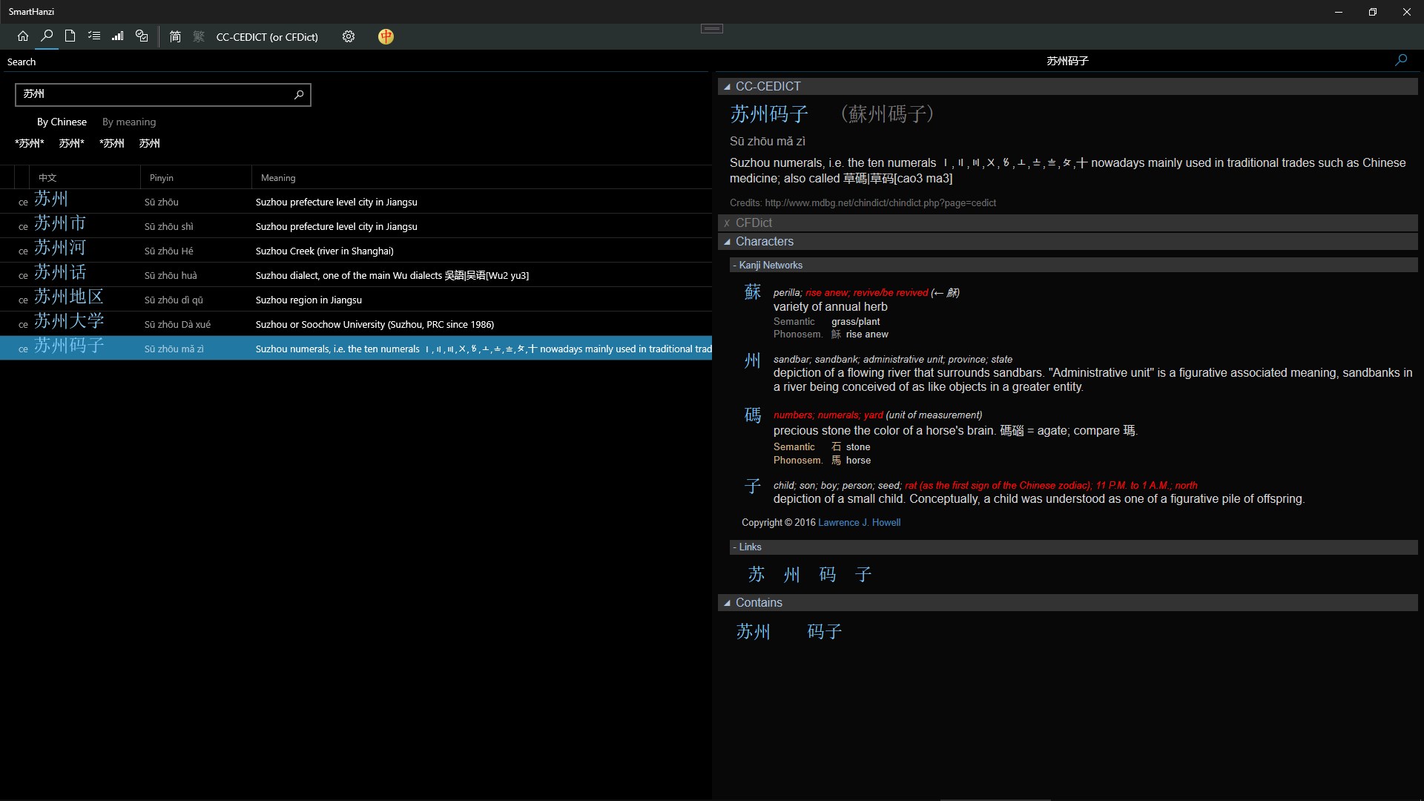
Task: Expand the CFDict section
Action: point(728,223)
